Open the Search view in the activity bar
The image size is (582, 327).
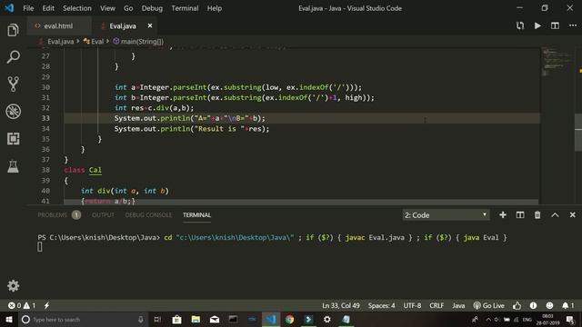click(13, 57)
